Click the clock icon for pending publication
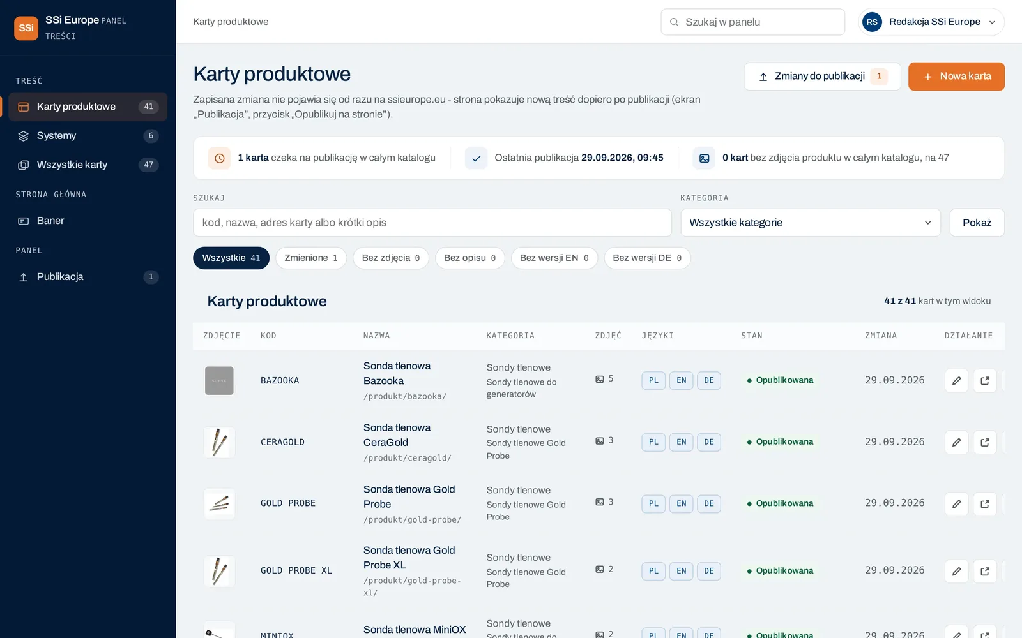The image size is (1022, 638). tap(219, 158)
